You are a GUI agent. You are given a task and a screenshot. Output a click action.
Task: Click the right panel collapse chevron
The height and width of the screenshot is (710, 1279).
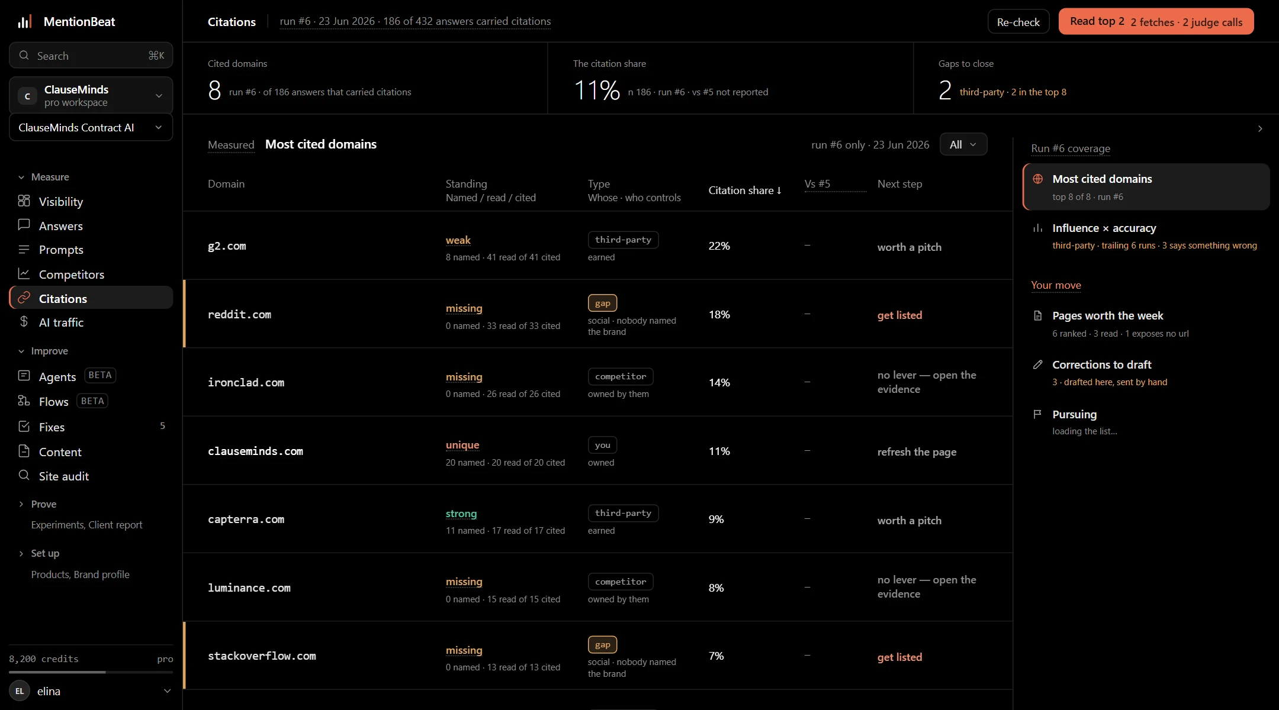pyautogui.click(x=1260, y=128)
